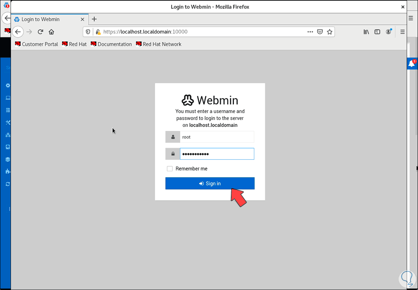The image size is (418, 290).
Task: Click the tools icon in background sidebar
Action: [x=8, y=123]
